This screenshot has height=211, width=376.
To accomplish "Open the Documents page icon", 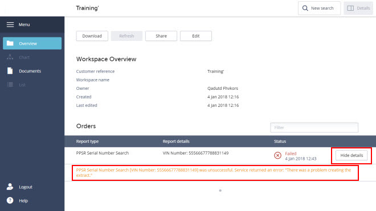I will [10, 71].
